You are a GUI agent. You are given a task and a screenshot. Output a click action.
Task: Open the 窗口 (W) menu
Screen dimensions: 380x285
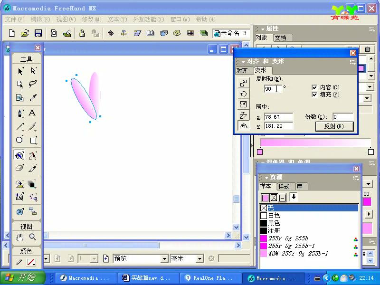click(180, 19)
